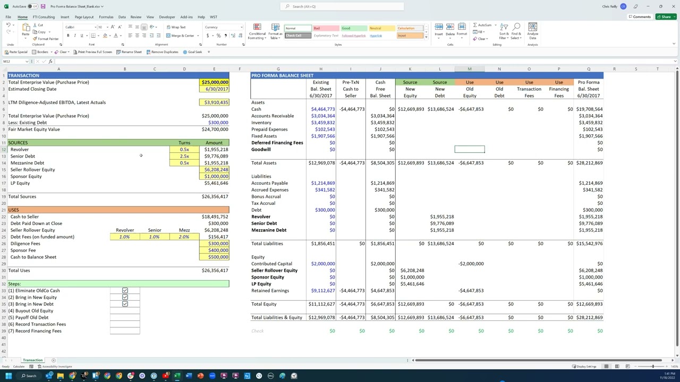Expand the cell styles gallery
Image resolution: width=680 pixels, height=382 pixels.
pos(426,37)
